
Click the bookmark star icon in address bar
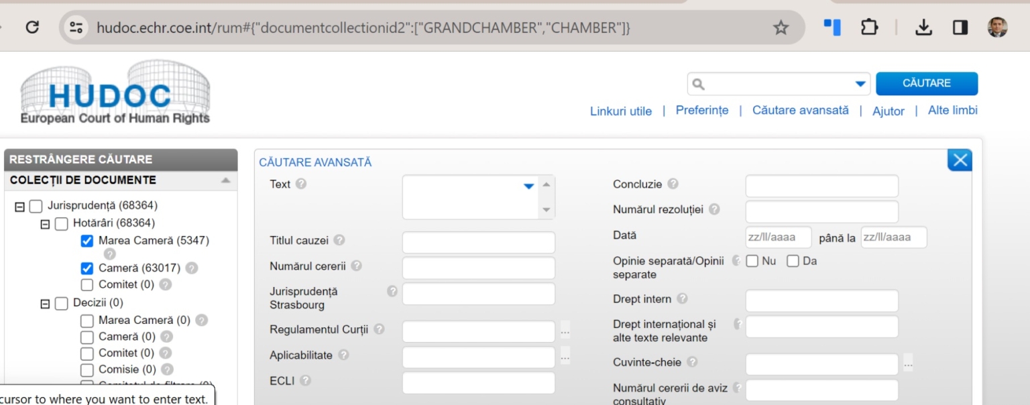click(x=781, y=27)
